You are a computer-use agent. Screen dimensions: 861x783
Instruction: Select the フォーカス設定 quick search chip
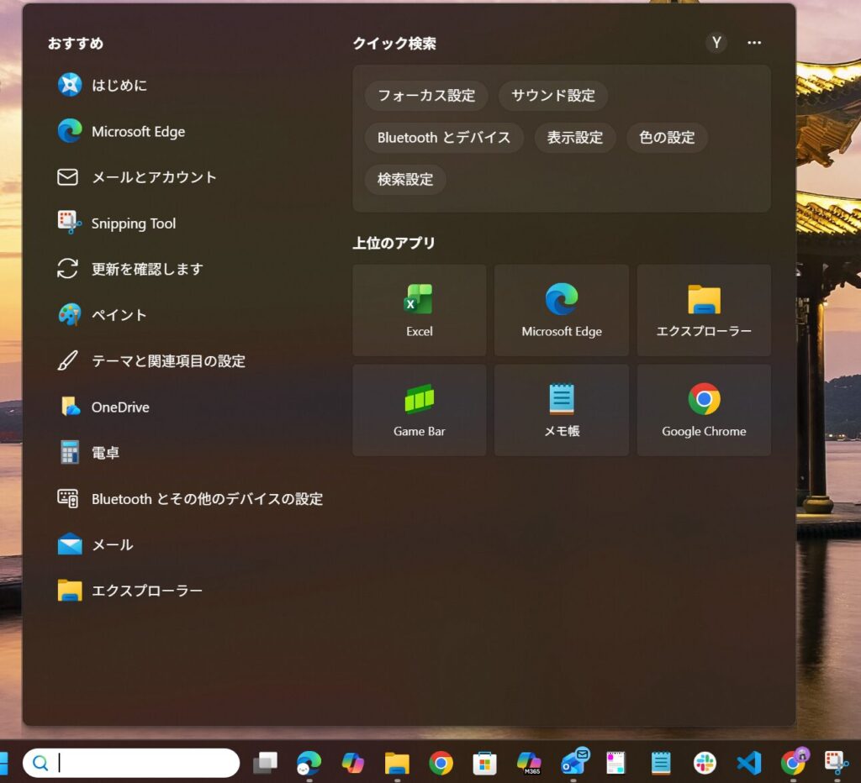click(426, 96)
